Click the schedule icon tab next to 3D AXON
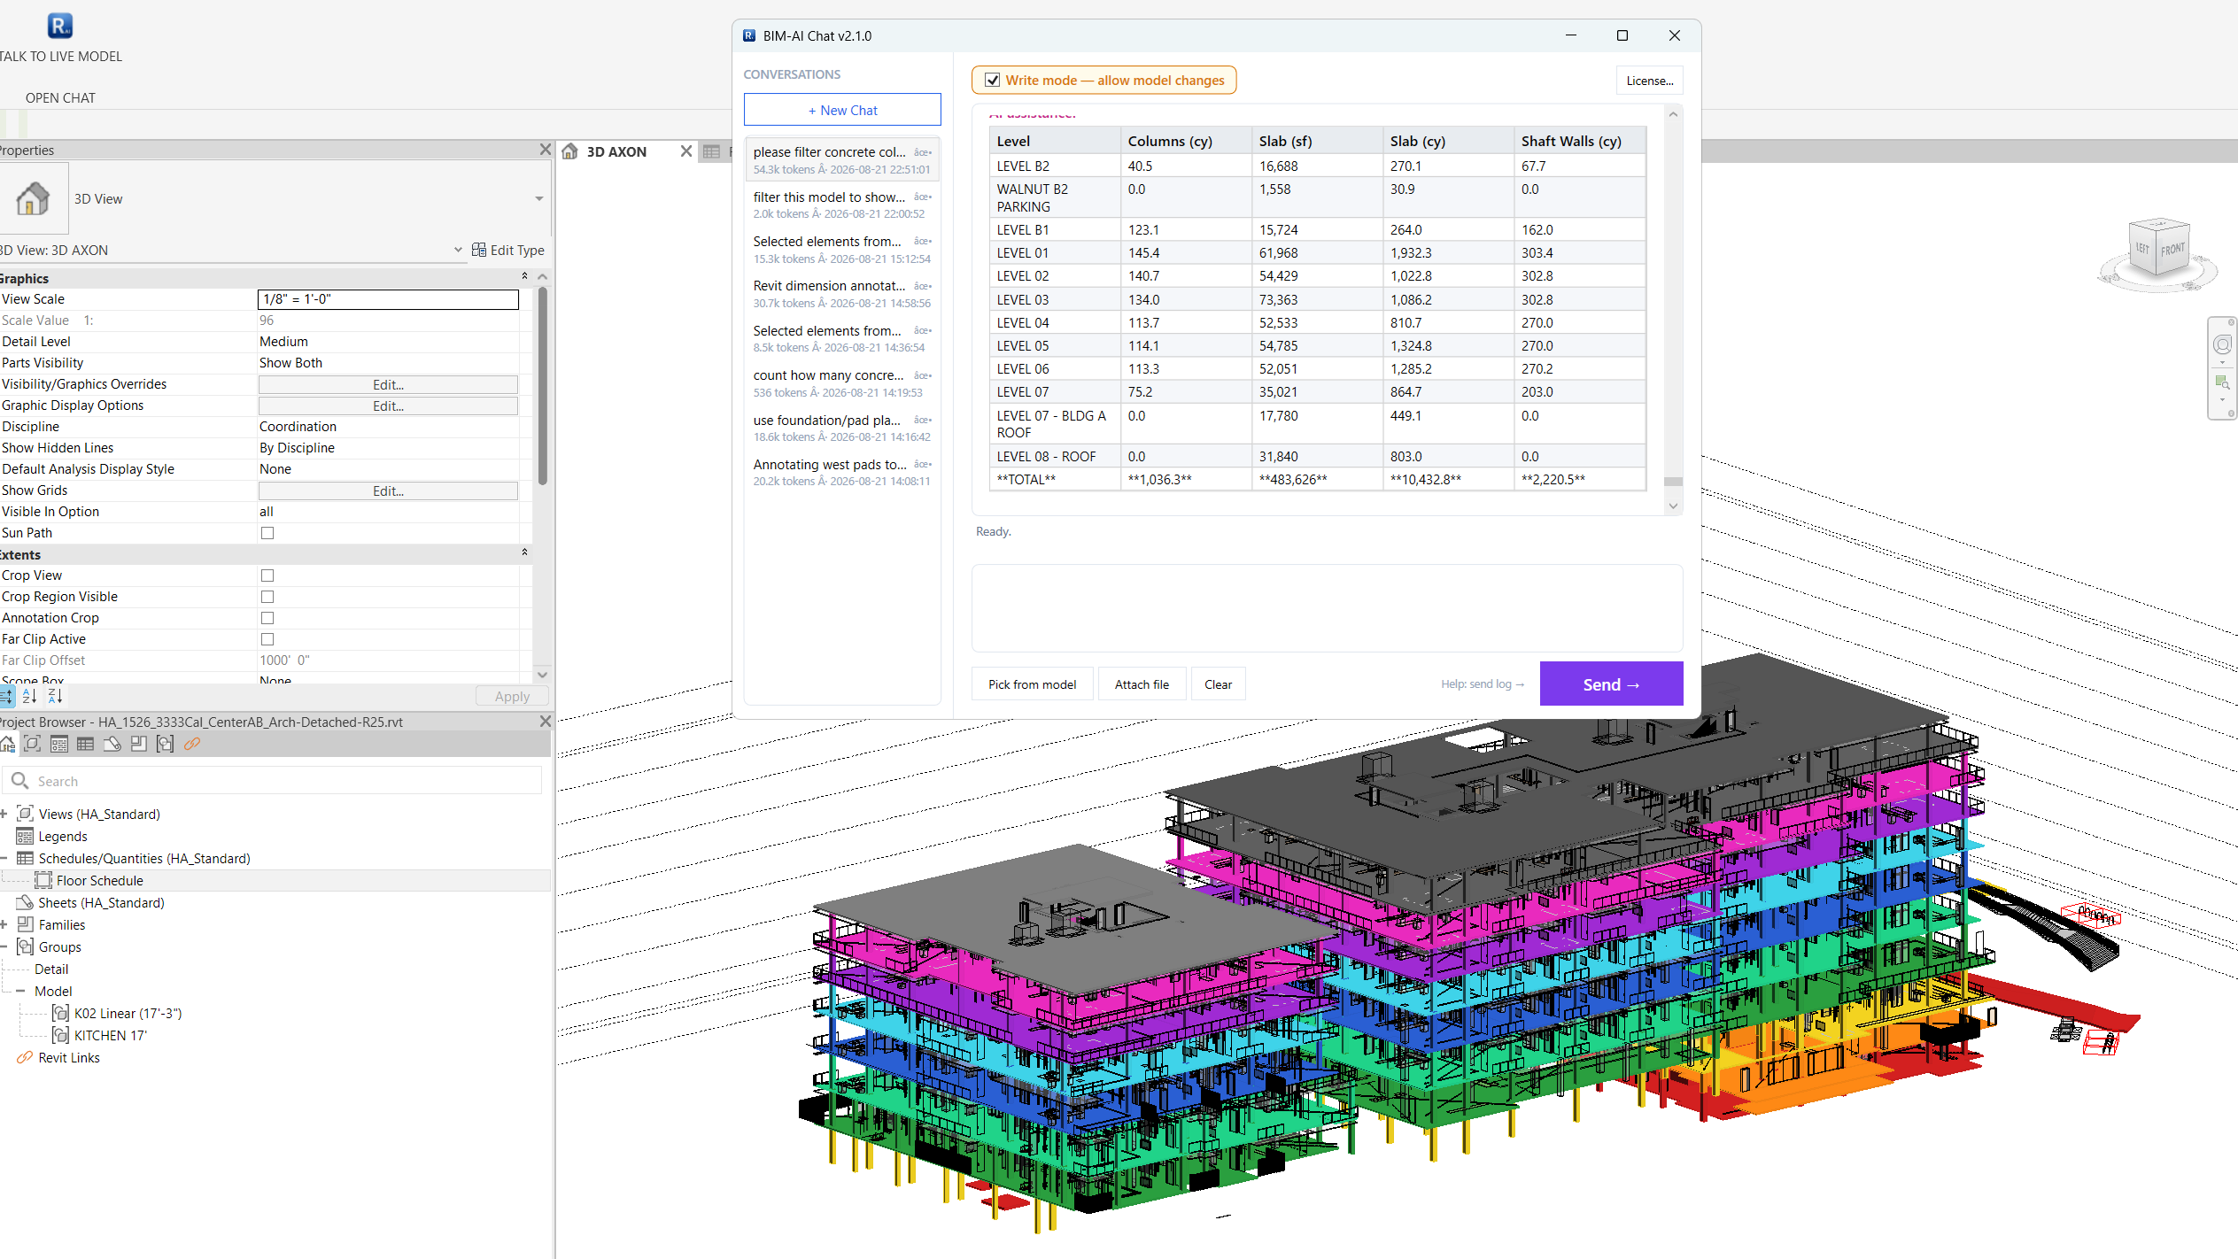Viewport: 2238px width, 1259px height. pos(712,151)
